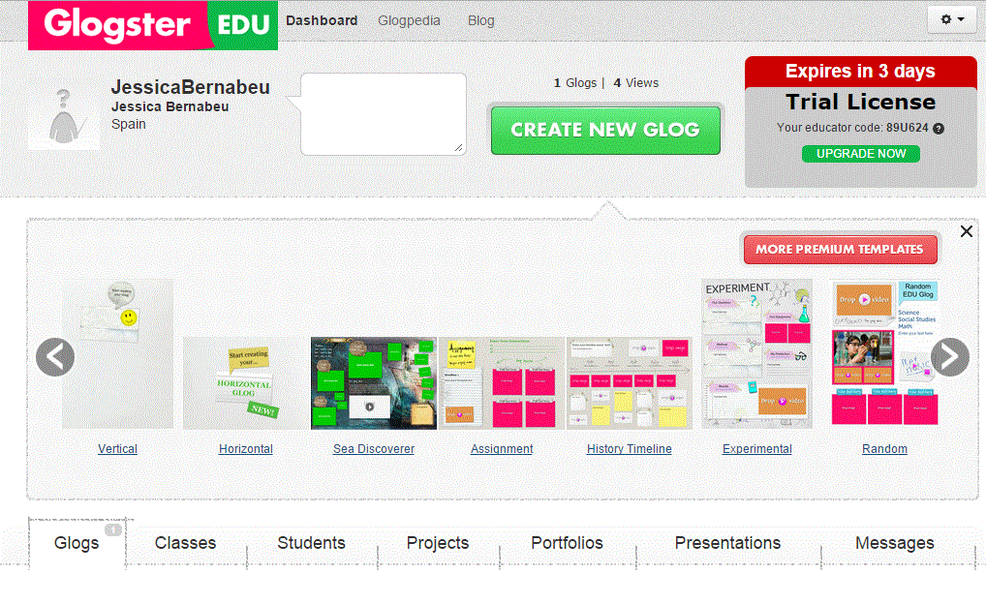Click the 'Spain' location text
986x604 pixels.
(x=129, y=125)
